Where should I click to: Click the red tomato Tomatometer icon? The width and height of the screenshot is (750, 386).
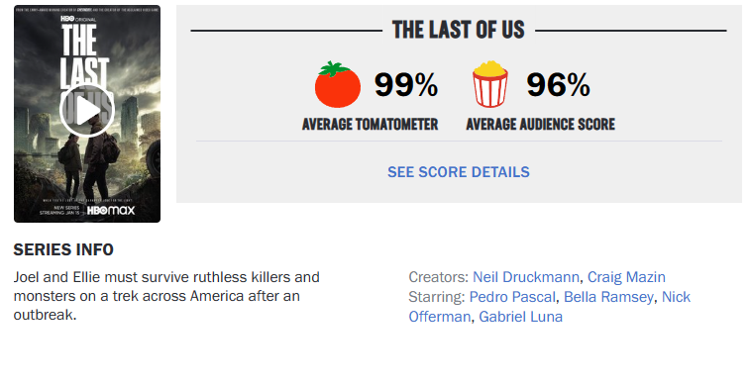(x=337, y=84)
